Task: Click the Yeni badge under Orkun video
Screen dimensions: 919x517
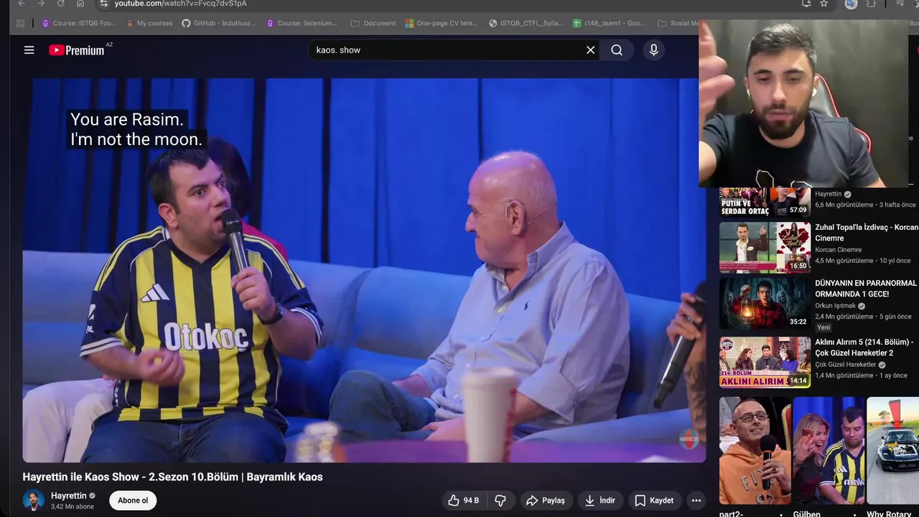Action: 824,327
